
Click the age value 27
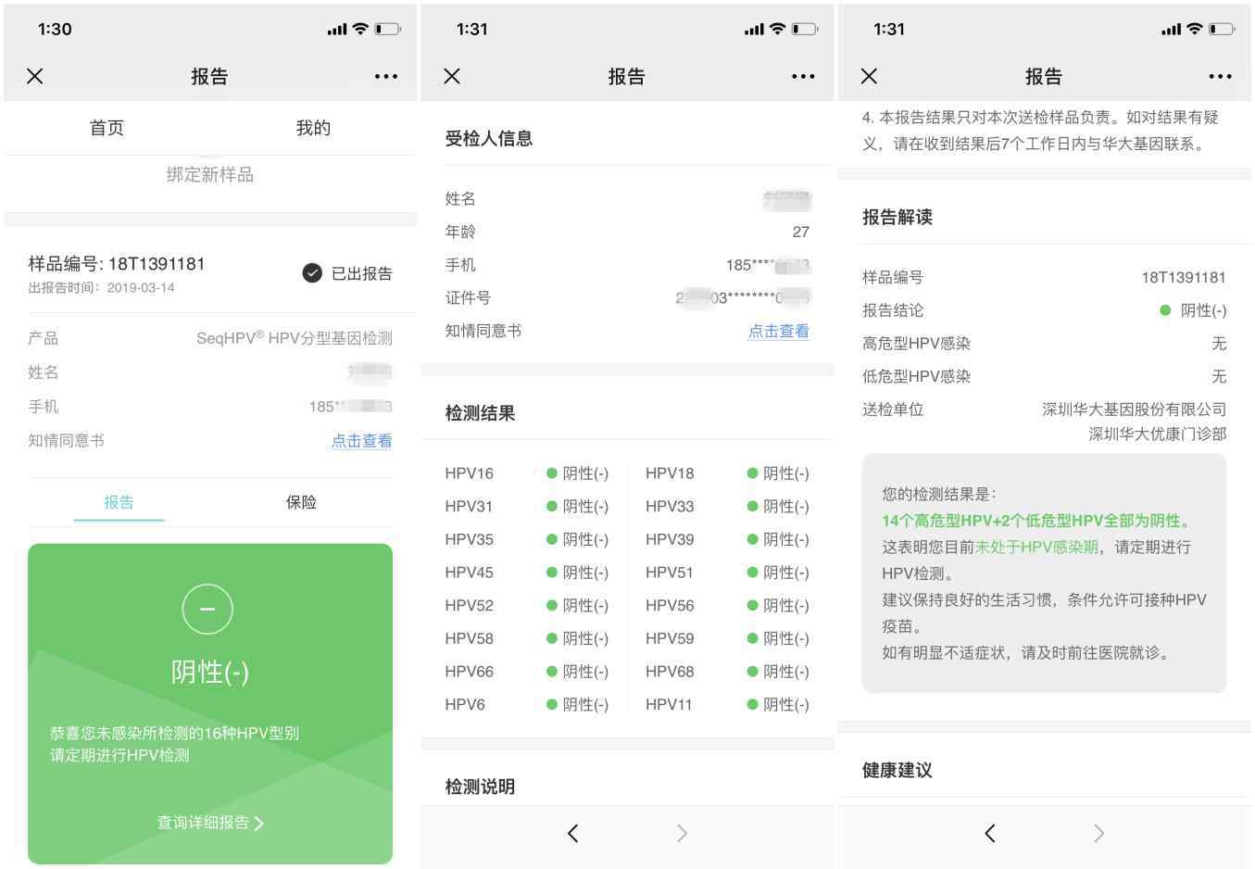[x=801, y=232]
